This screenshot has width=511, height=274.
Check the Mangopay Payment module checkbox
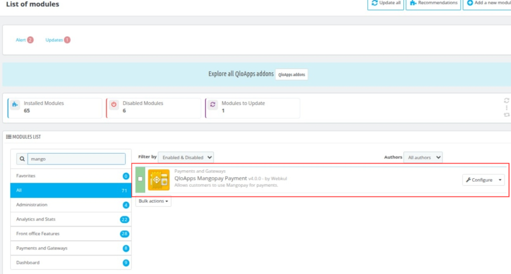pyautogui.click(x=140, y=179)
